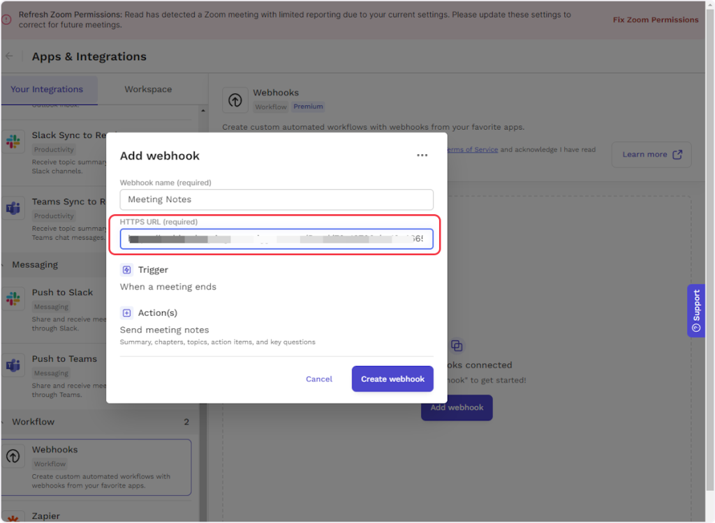The height and width of the screenshot is (523, 715).
Task: Click the Webhooks upload-arrow icon in sidebar
Action: coord(13,456)
